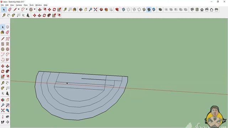The height and width of the screenshot is (128, 228).
Task: Open the Edit menu
Action: [7, 5]
